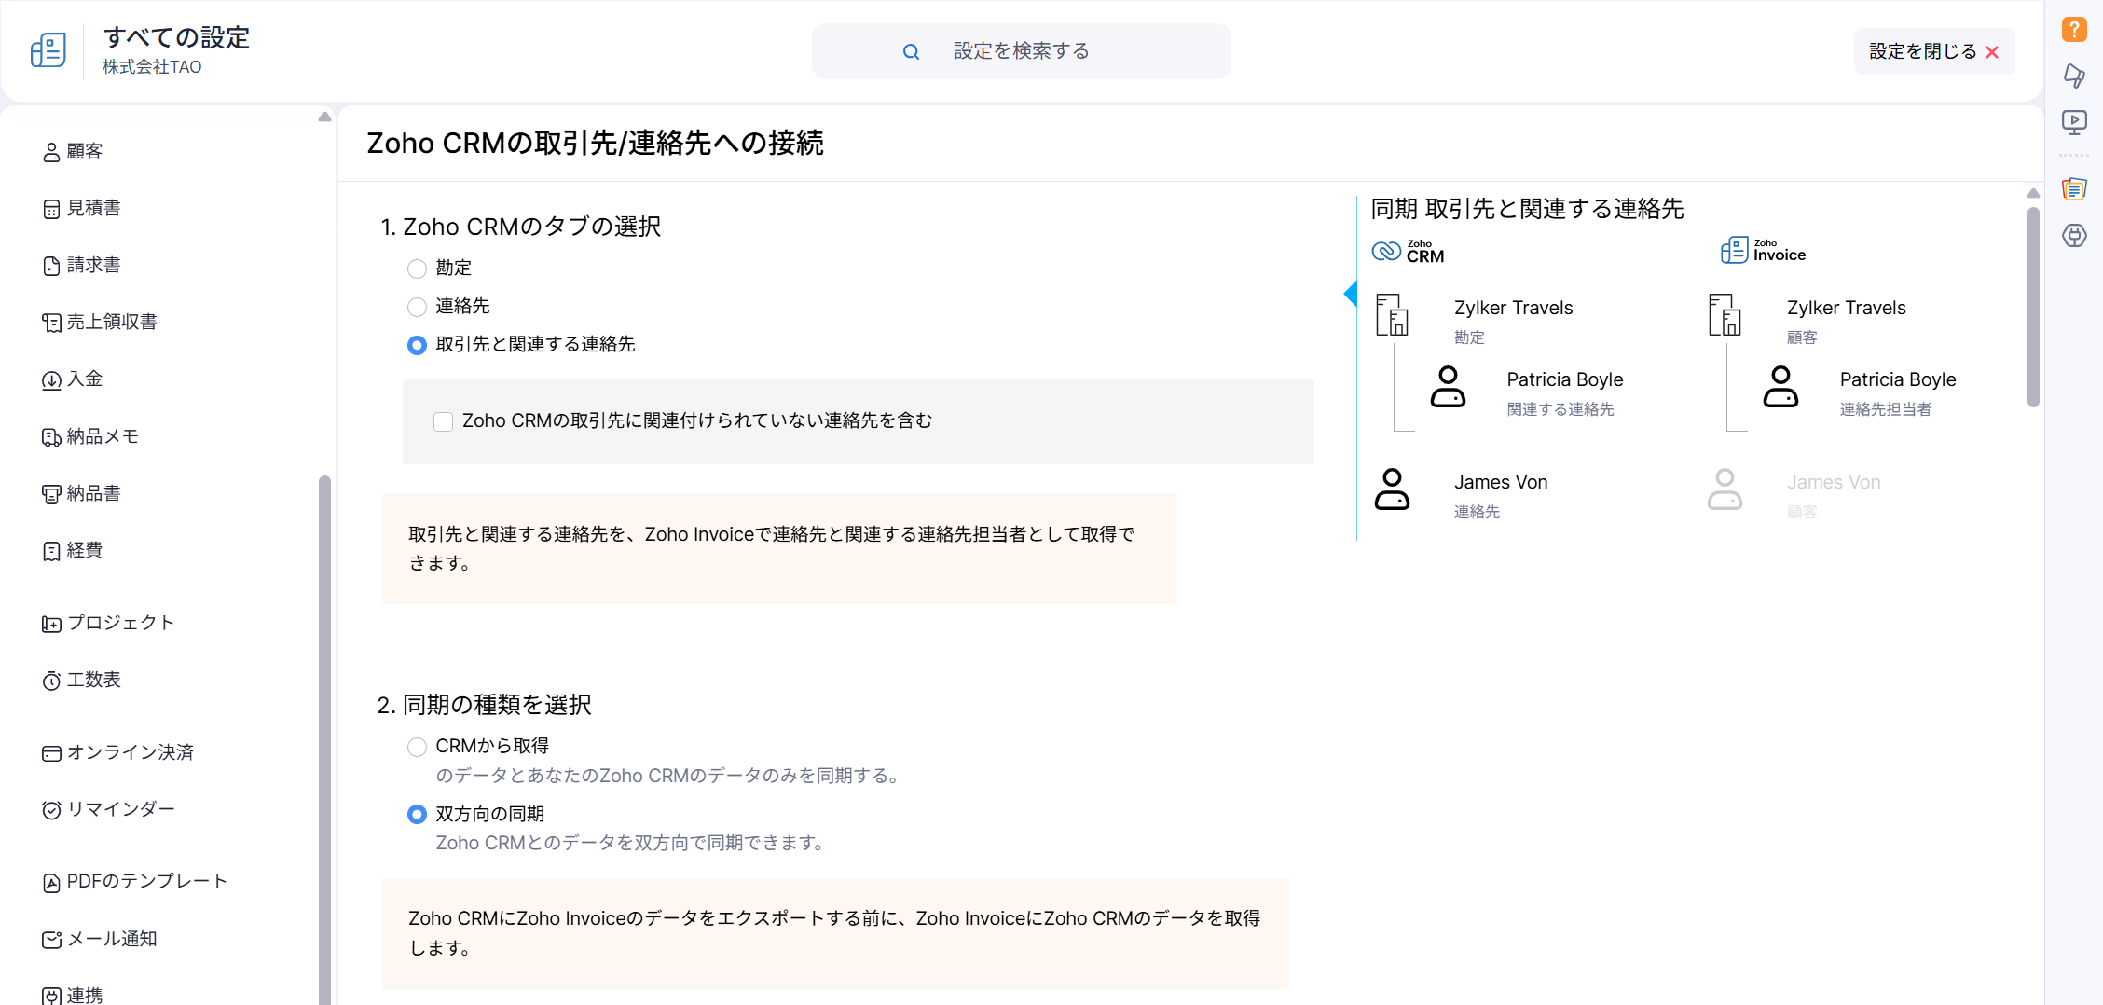Click the preview panel scroll-up arrow
The image size is (2103, 1005).
(2033, 193)
